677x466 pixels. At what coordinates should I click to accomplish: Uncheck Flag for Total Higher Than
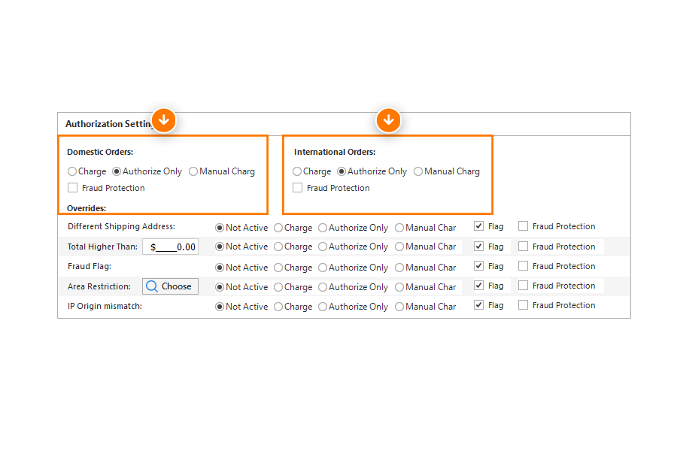click(x=479, y=247)
